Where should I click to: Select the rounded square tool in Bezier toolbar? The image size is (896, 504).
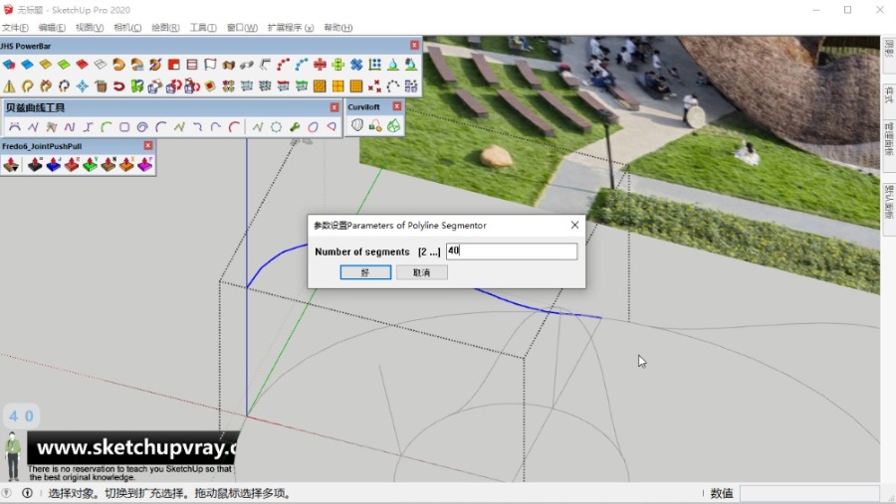[124, 126]
